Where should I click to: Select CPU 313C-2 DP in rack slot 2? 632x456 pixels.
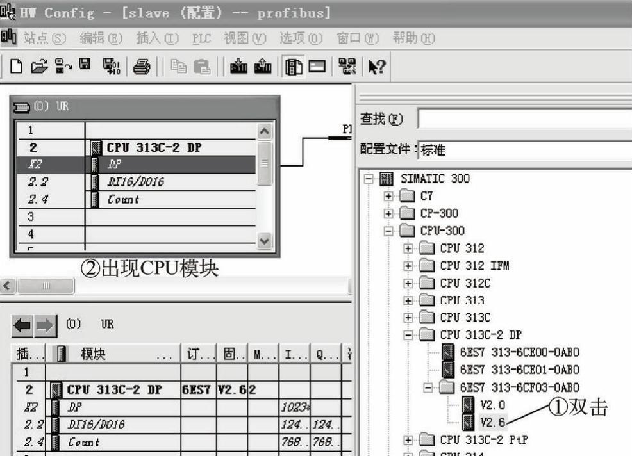point(136,147)
